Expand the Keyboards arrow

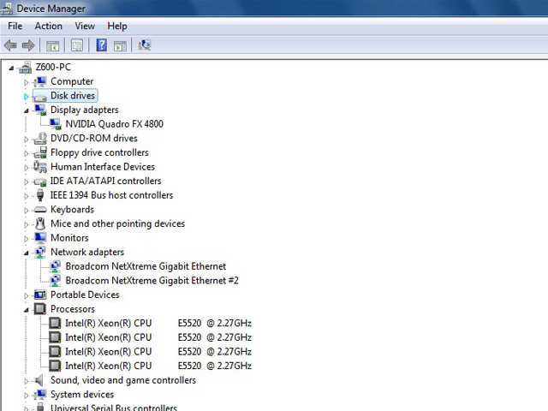(27, 211)
